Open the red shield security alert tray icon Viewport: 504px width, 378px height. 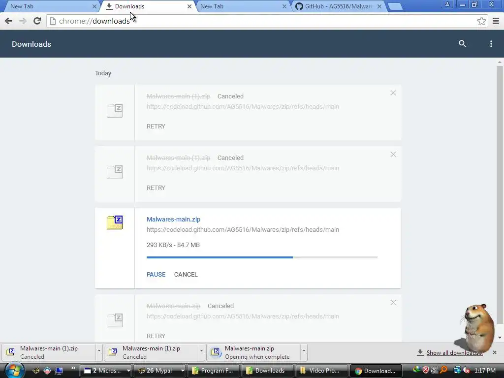426,370
